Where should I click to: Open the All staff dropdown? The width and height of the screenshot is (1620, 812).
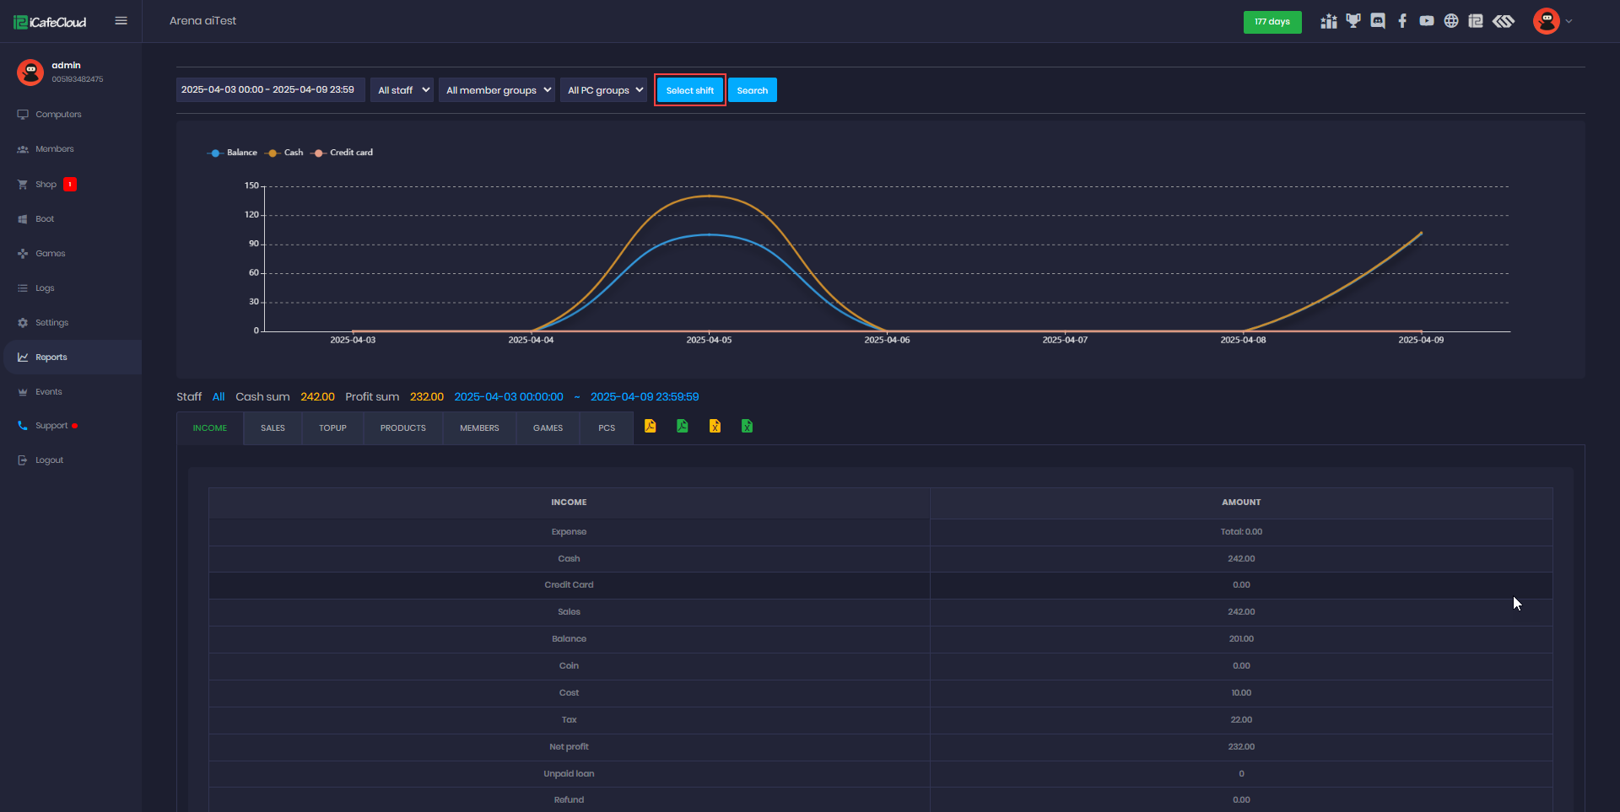[x=402, y=90]
